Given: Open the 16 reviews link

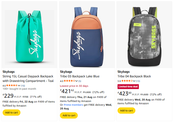Looking at the screenshot, I should click(x=23, y=86).
